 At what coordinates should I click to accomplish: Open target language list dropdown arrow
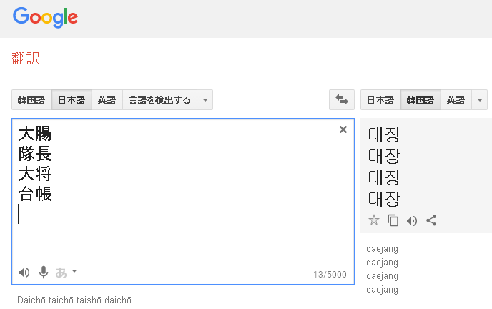point(478,100)
